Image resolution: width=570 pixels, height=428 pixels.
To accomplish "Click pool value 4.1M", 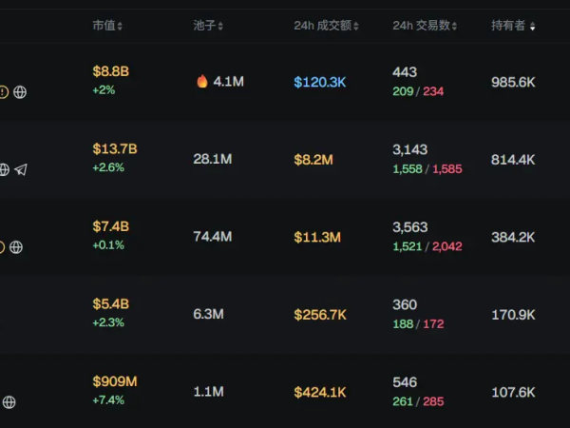I will pyautogui.click(x=228, y=82).
